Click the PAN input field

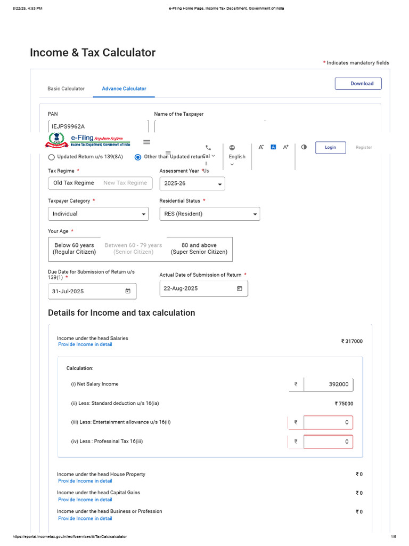click(99, 126)
